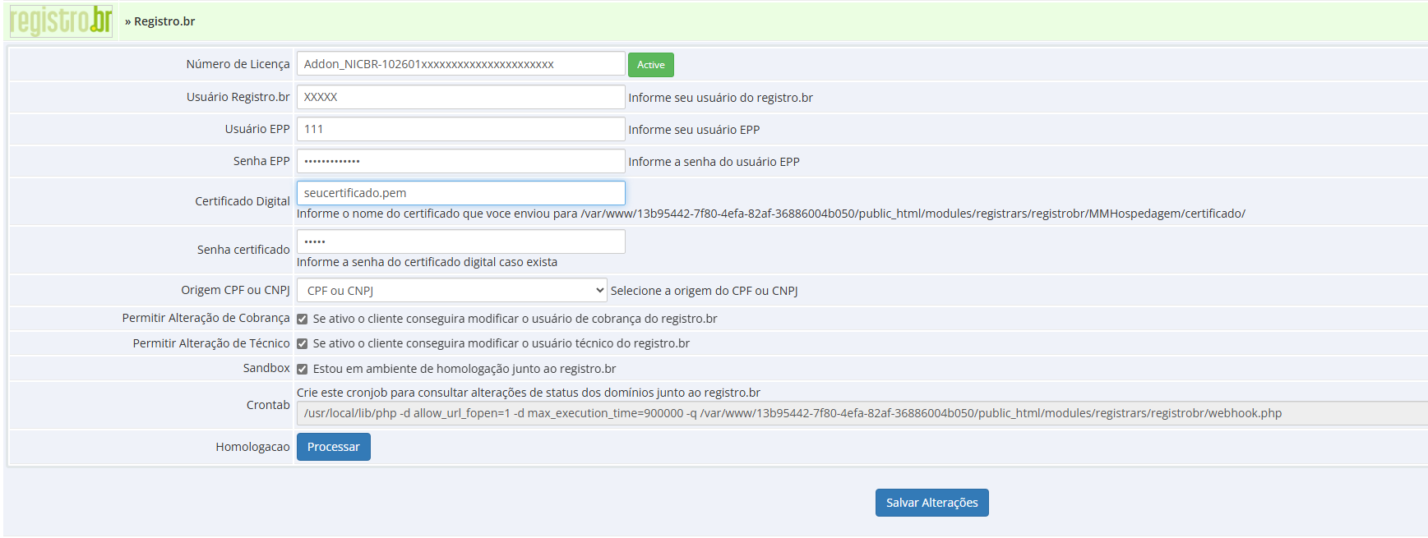
Task: Click 'Selecione a origem do CPF ou CNPJ' text
Action: click(x=704, y=291)
